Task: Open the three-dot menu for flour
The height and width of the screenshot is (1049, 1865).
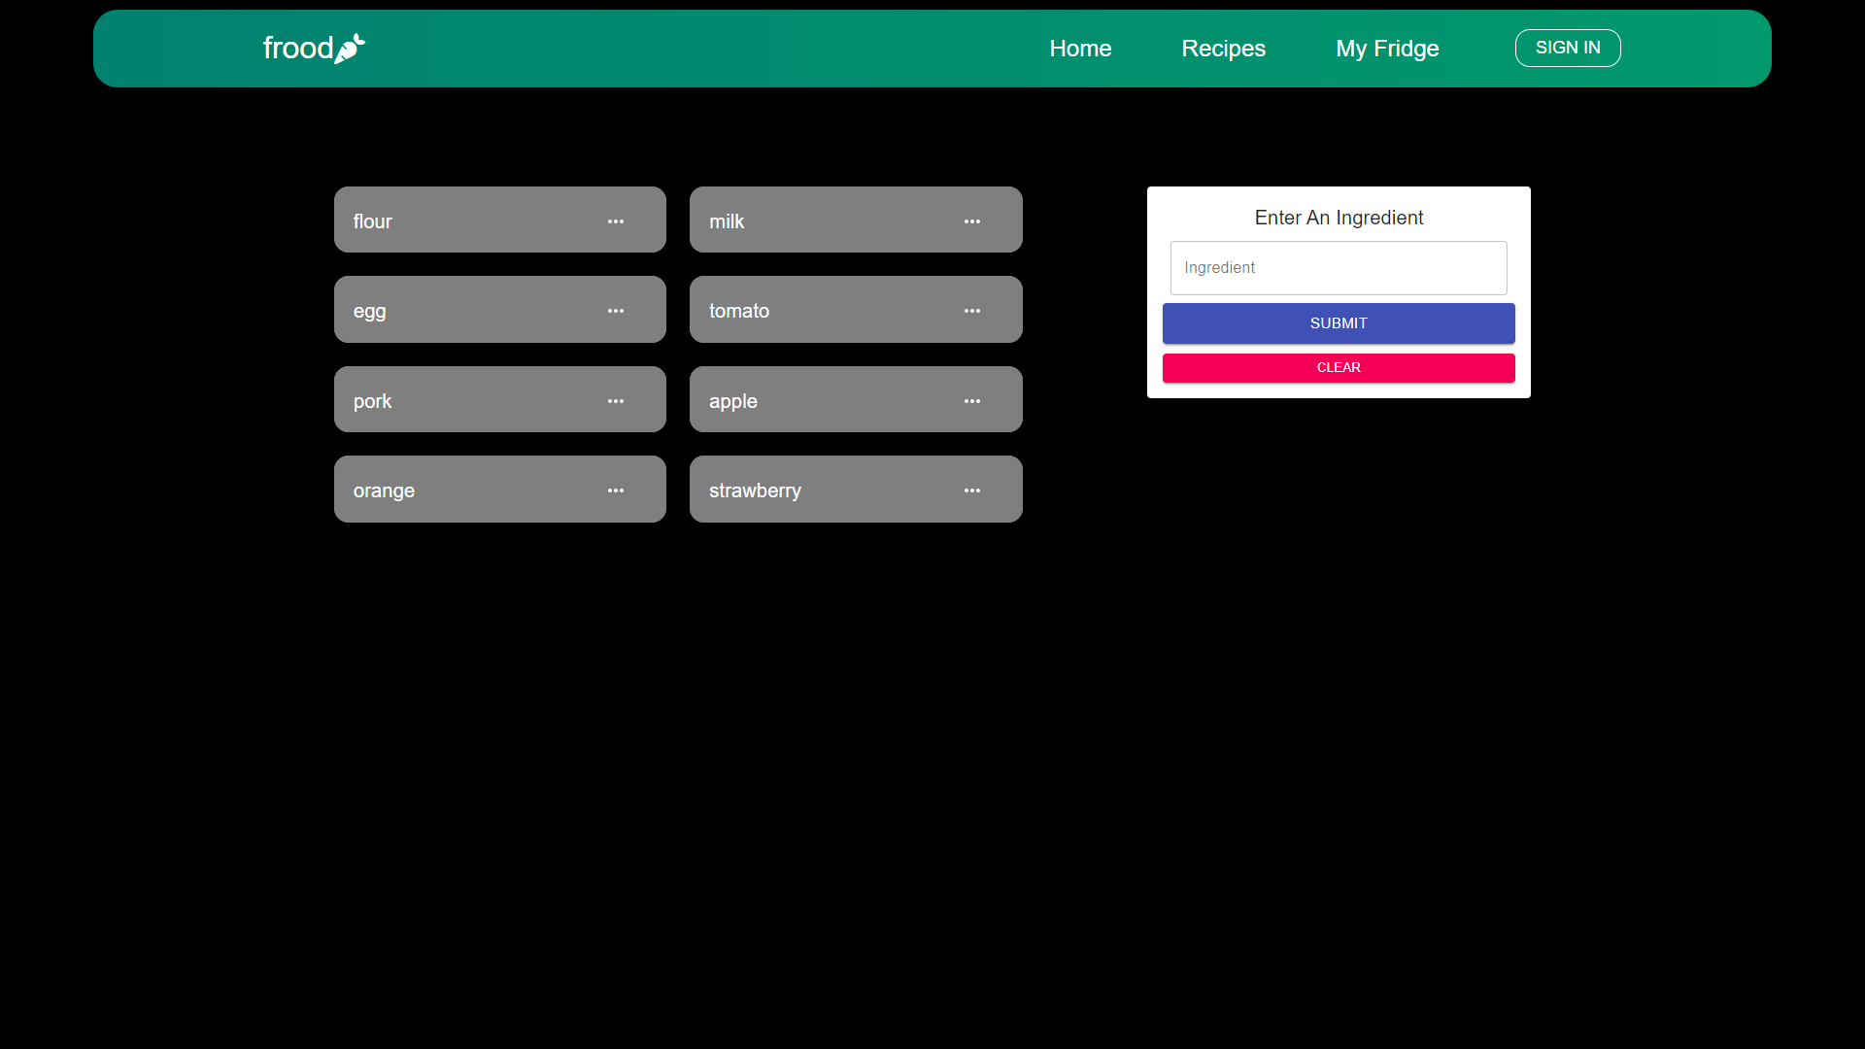Action: pos(616,221)
